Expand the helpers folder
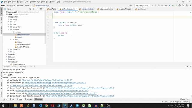192x108 pixels. click(x=7, y=54)
